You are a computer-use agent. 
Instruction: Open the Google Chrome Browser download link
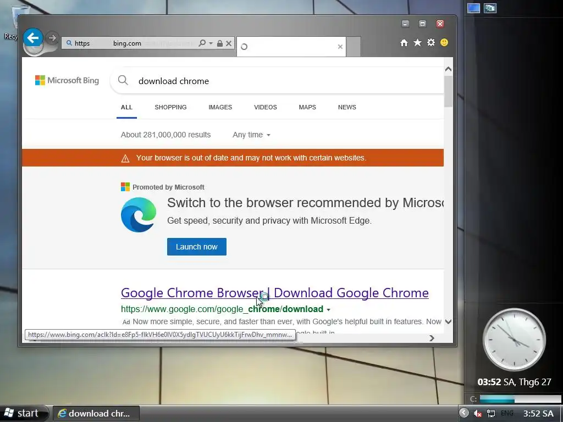click(x=275, y=293)
